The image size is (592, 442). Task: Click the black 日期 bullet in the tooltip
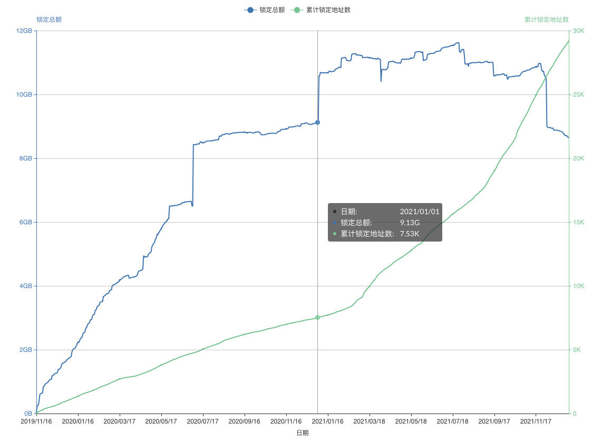(335, 212)
